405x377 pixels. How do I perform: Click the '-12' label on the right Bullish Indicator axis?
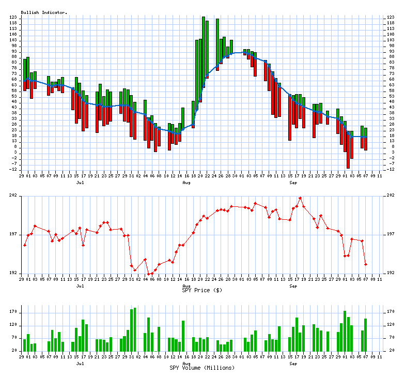point(391,169)
